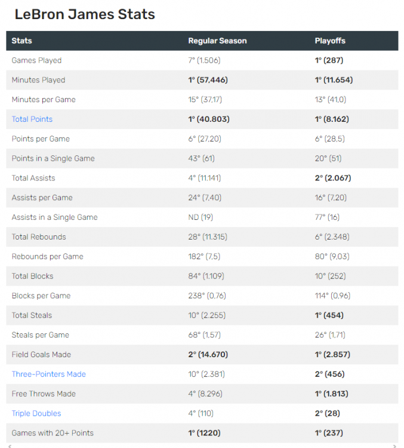Click the horizontal scrollbar track below table

pos(202,446)
